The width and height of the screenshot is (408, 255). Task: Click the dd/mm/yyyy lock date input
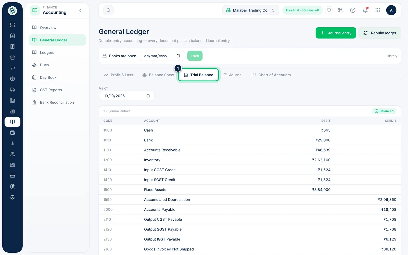click(162, 56)
